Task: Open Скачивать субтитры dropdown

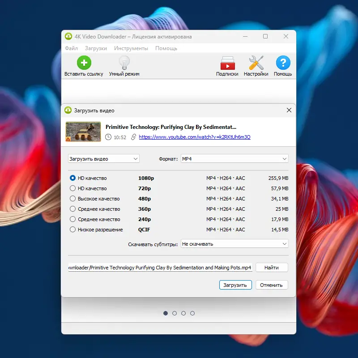Action: [x=234, y=243]
